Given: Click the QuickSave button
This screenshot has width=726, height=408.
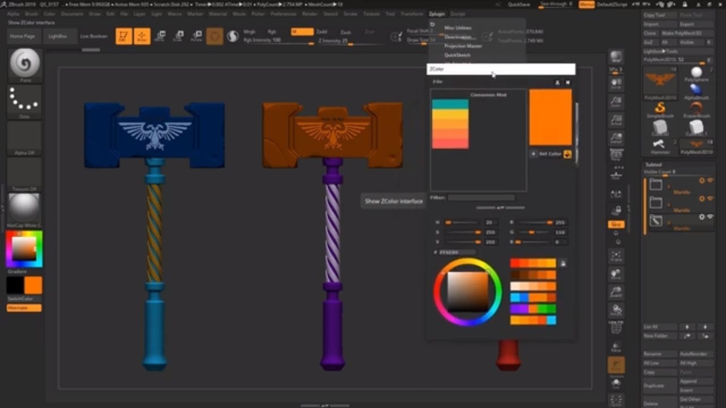Looking at the screenshot, I should [x=519, y=5].
